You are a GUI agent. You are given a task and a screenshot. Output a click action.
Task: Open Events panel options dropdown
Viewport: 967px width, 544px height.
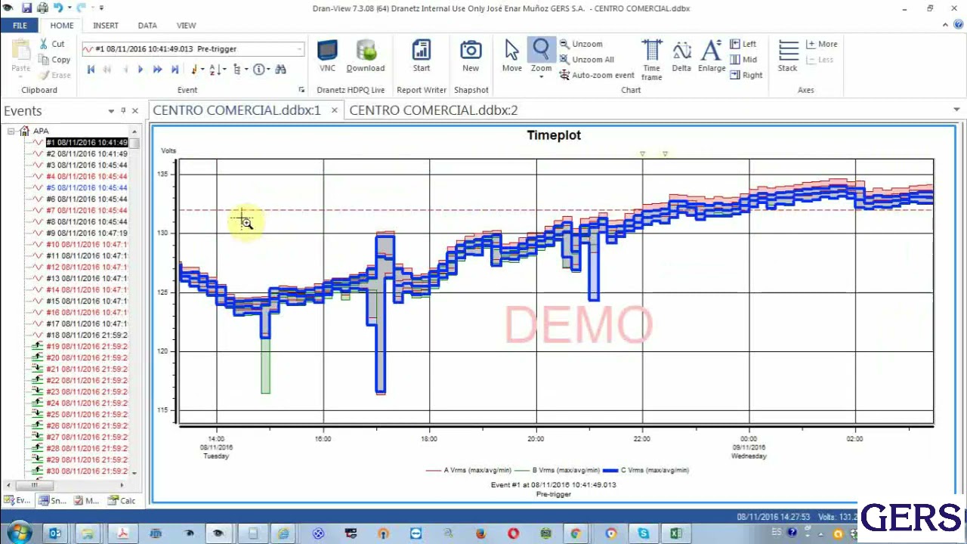tap(111, 111)
